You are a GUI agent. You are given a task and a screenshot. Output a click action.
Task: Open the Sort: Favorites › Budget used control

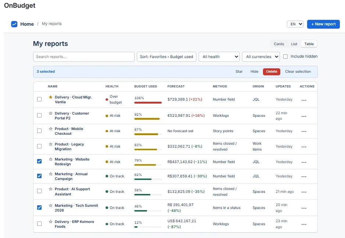[x=167, y=57]
